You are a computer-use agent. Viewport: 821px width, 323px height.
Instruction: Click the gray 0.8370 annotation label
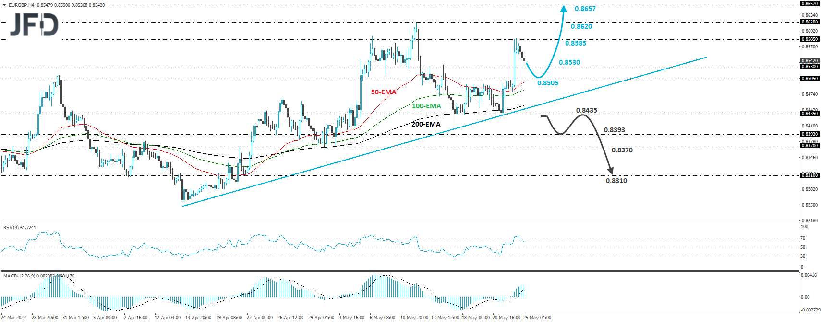[x=622, y=150]
